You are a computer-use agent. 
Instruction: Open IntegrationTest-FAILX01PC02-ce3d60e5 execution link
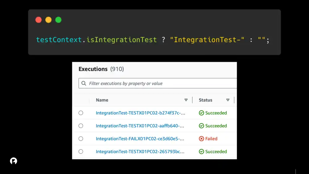pos(140,139)
